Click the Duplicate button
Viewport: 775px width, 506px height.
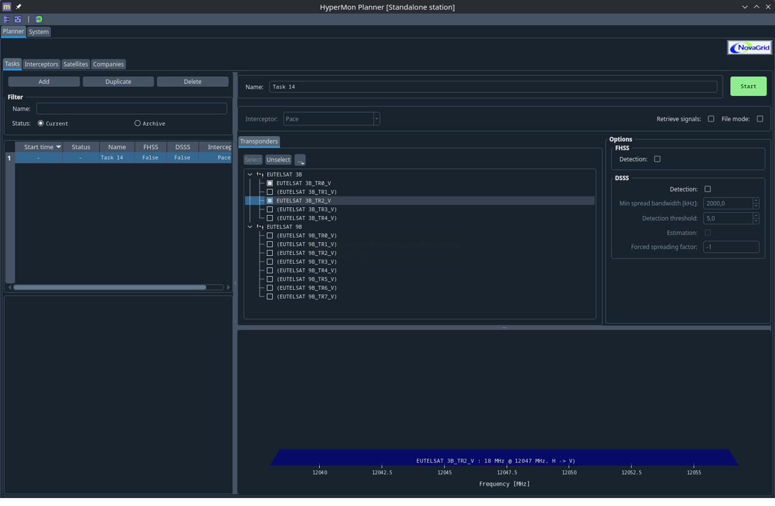pos(119,82)
